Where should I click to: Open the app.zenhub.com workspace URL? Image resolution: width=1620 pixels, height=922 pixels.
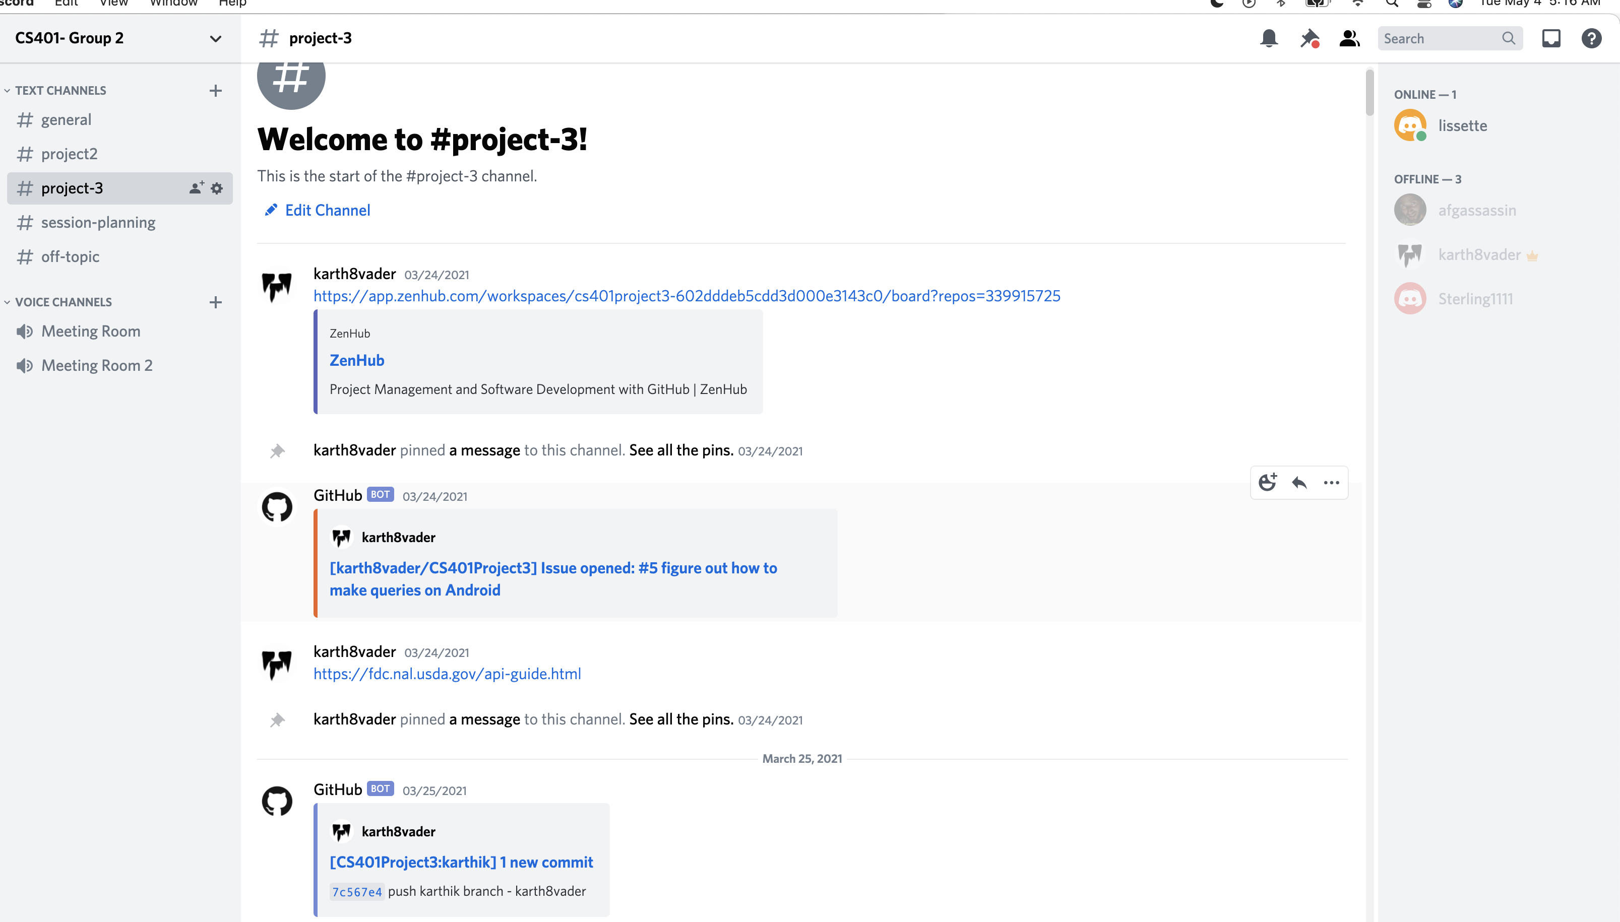687,296
